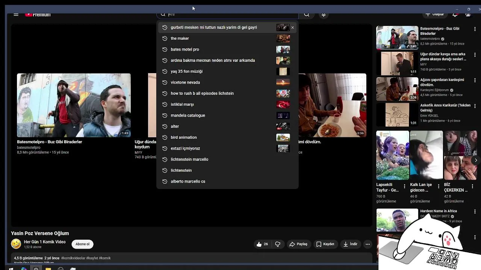481x270 pixels.
Task: Play Short 'Lapsekili Tayfur' thumbnail
Action: coord(393,155)
